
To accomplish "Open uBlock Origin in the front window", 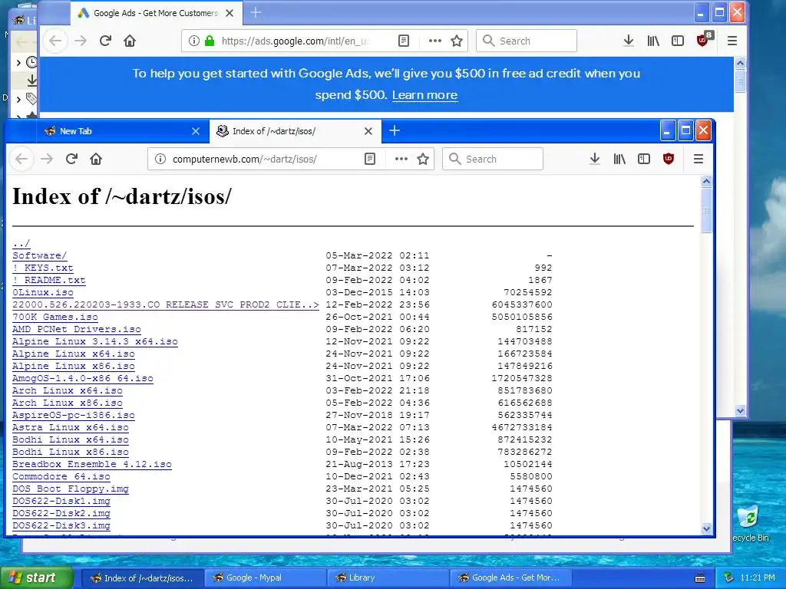I will click(x=669, y=159).
